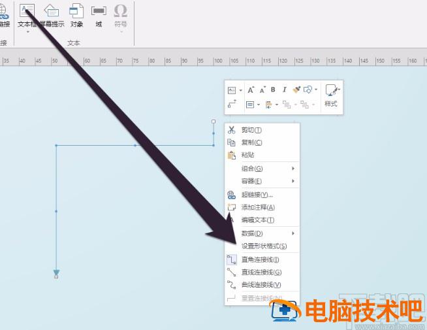
Task: Click the 屏幕提示 ScreenTip ribbon icon
Action: click(x=52, y=16)
